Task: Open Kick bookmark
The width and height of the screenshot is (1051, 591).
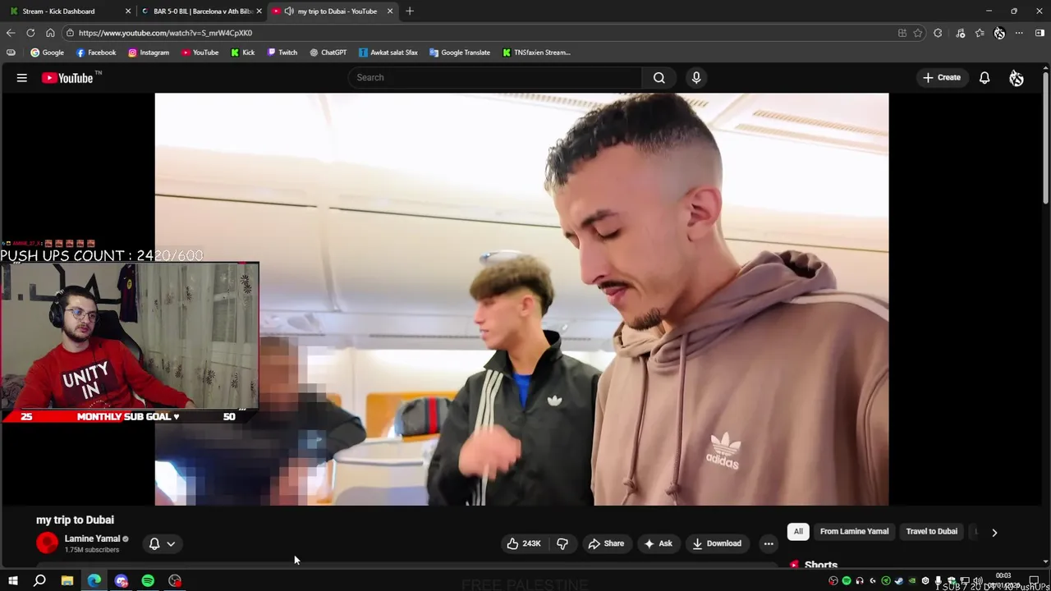Action: click(x=242, y=53)
